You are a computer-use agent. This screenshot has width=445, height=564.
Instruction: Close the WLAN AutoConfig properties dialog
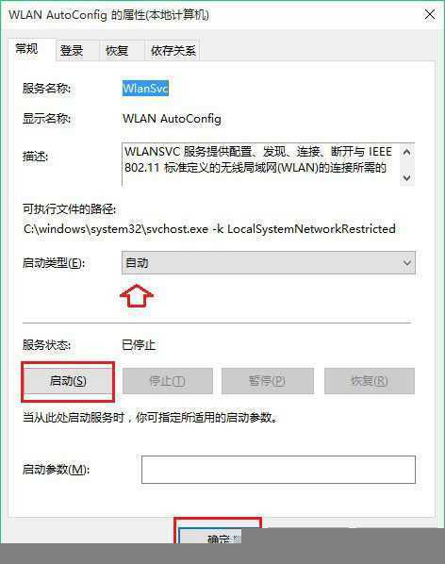tap(430, 15)
